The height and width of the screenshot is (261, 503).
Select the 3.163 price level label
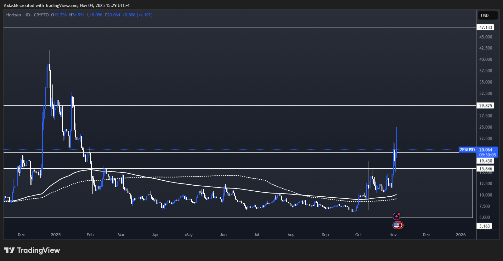pyautogui.click(x=484, y=226)
